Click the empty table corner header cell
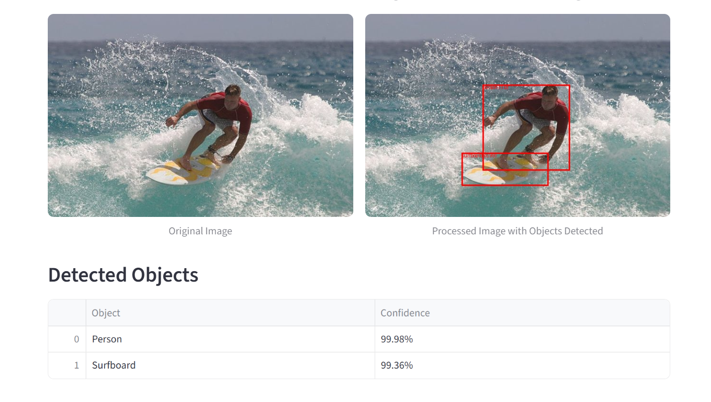The image size is (711, 402). 67,312
